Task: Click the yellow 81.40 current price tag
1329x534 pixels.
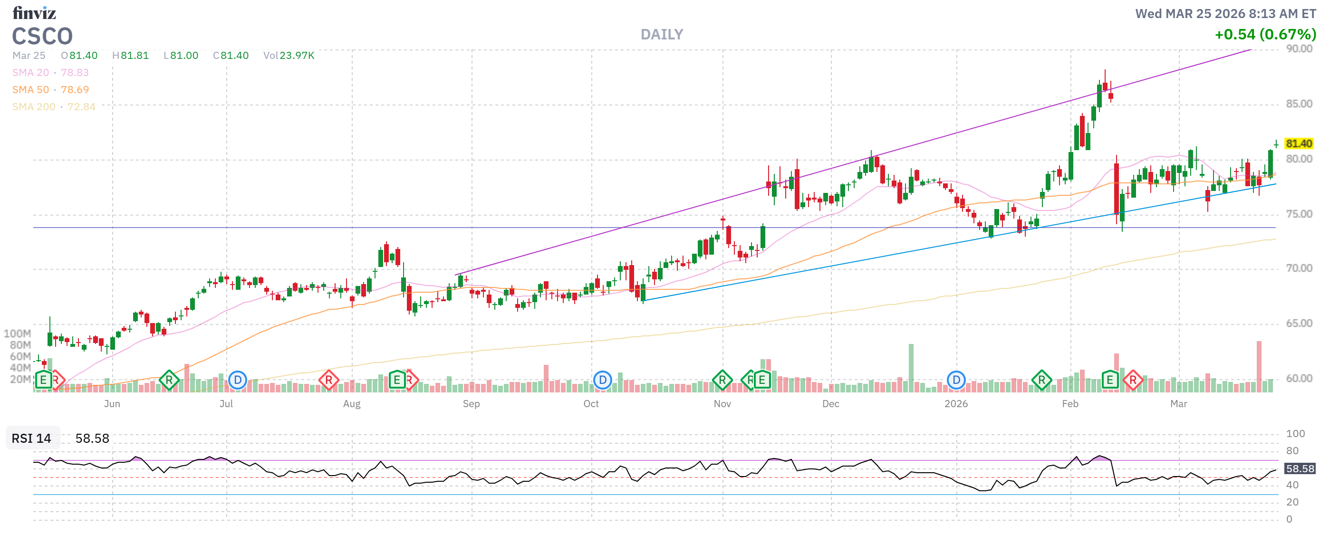Action: coord(1298,144)
